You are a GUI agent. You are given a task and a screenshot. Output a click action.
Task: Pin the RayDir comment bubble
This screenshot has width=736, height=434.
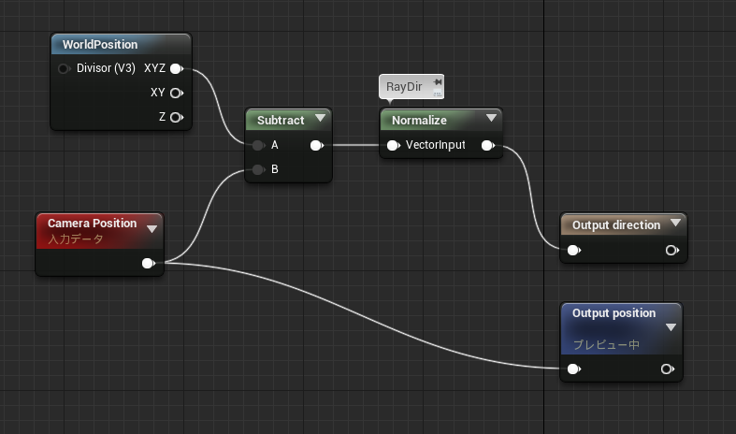[x=438, y=81]
